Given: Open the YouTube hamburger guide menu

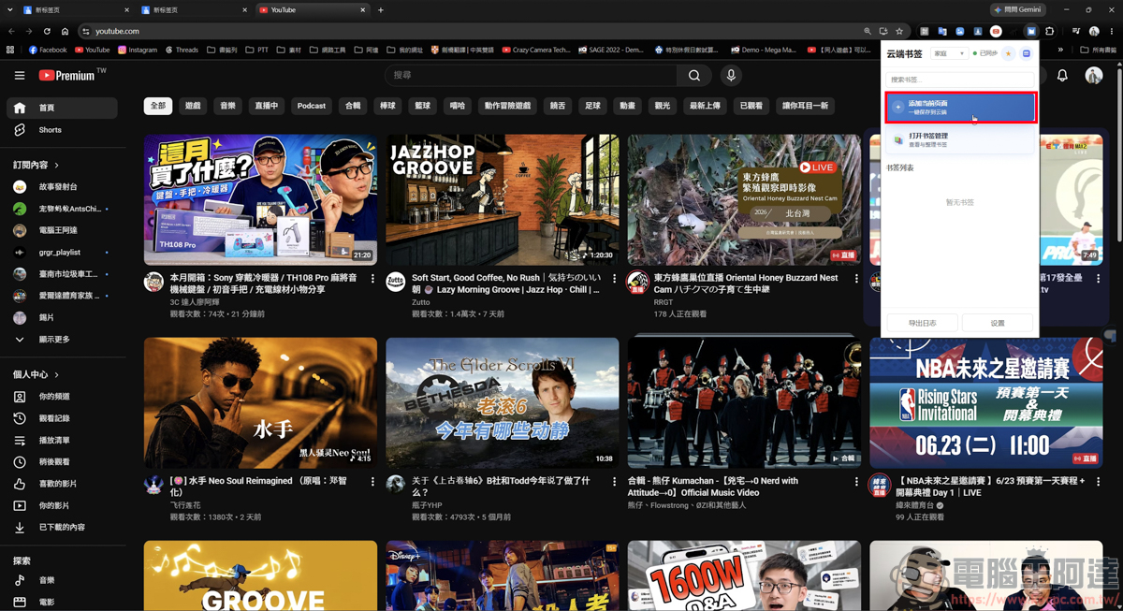Looking at the screenshot, I should [x=20, y=76].
